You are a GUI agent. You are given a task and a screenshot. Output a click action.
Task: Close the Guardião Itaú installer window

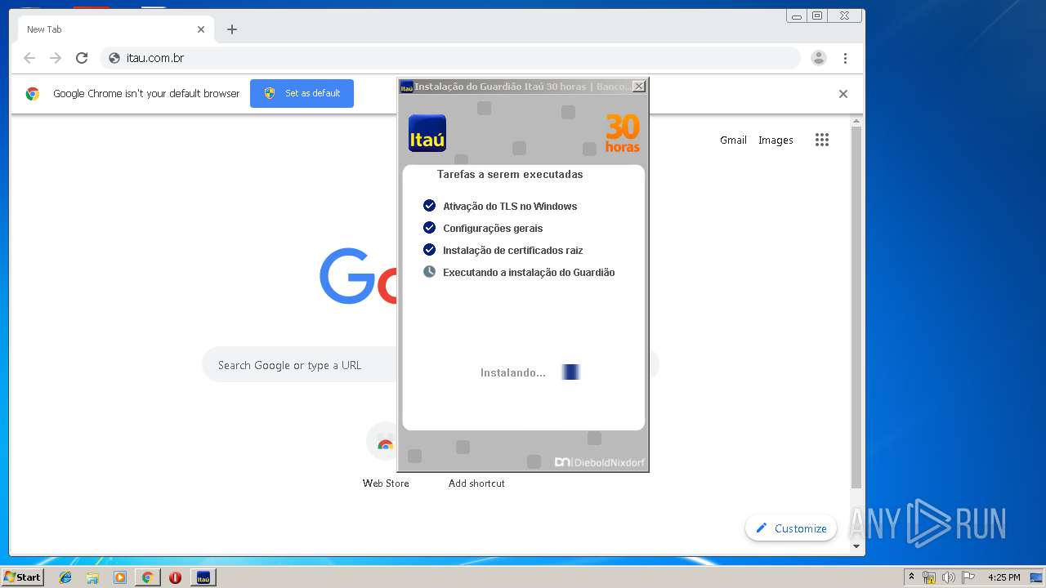tap(639, 87)
